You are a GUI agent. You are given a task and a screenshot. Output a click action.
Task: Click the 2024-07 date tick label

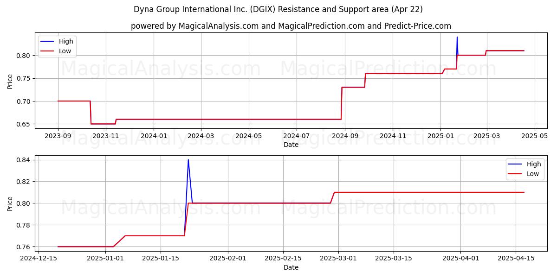(x=296, y=136)
